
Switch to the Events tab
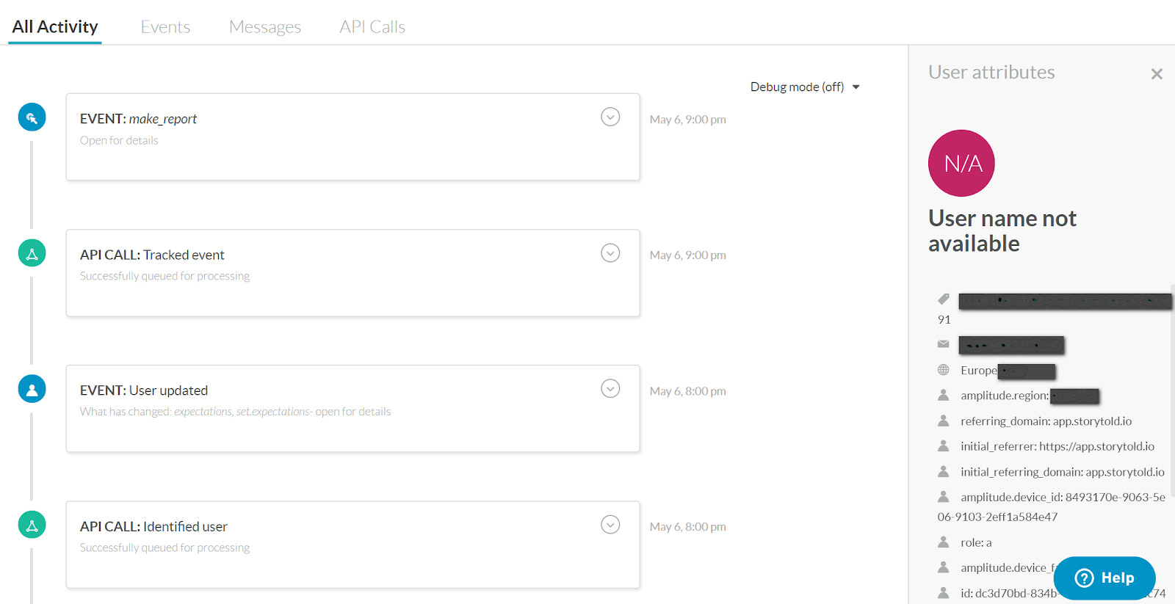click(x=165, y=27)
